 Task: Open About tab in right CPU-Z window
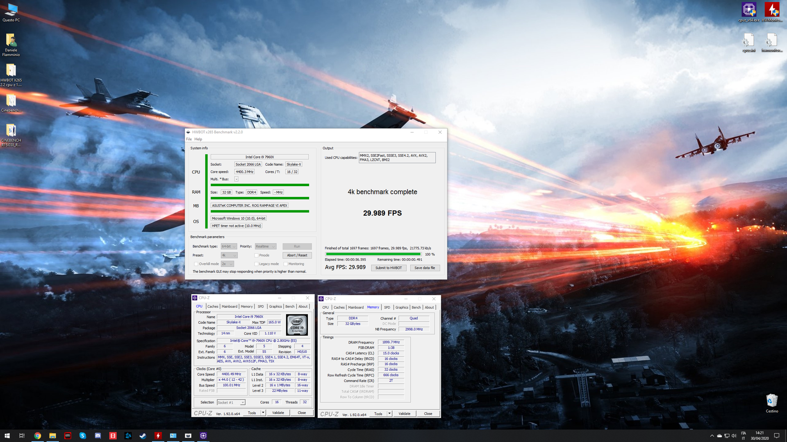(x=429, y=307)
